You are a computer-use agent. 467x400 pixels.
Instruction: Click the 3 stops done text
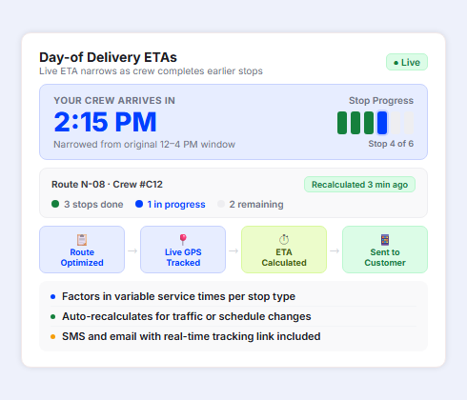pyautogui.click(x=93, y=204)
